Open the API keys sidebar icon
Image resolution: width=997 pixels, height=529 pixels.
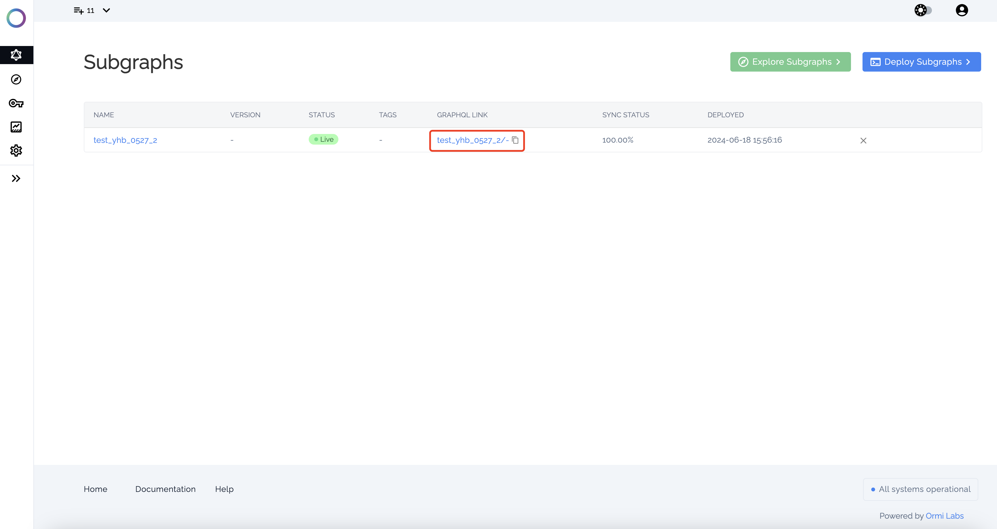pyautogui.click(x=16, y=103)
